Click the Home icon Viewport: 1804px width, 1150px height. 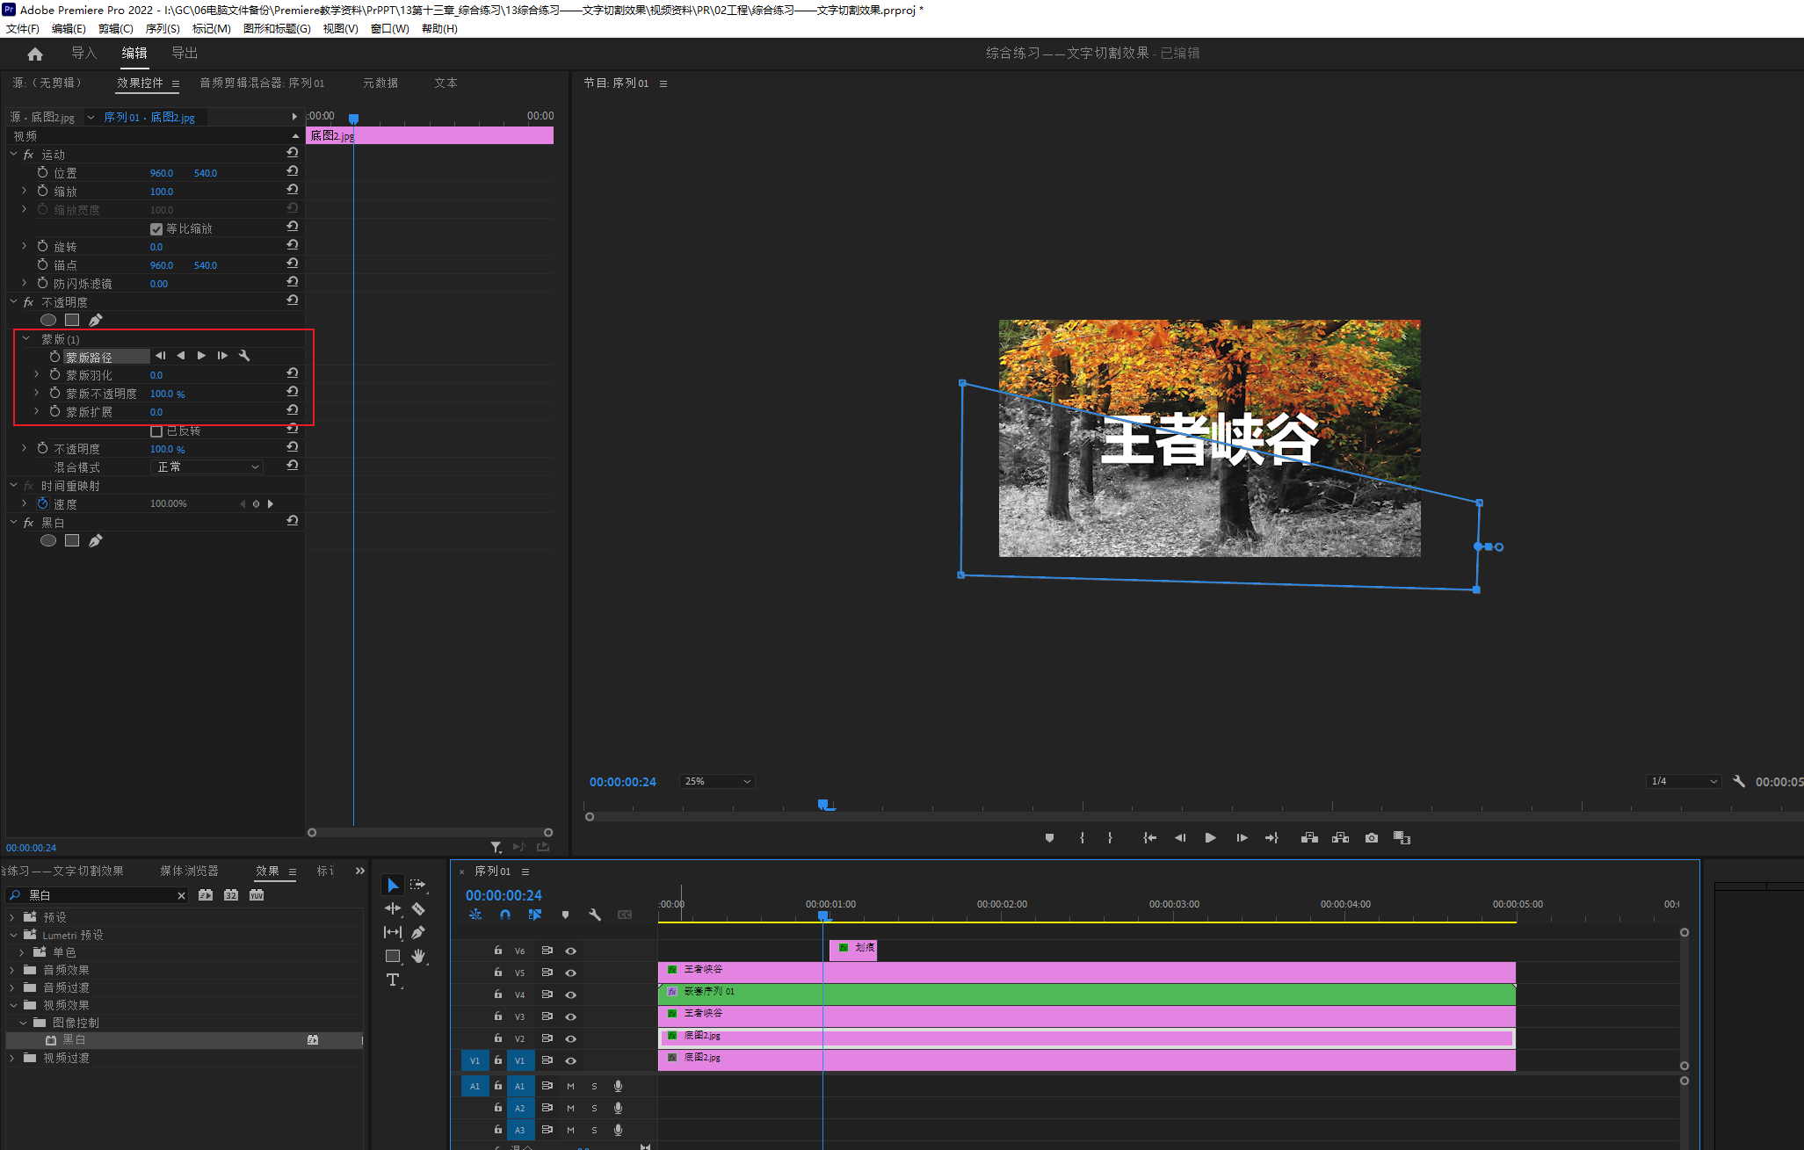point(35,54)
